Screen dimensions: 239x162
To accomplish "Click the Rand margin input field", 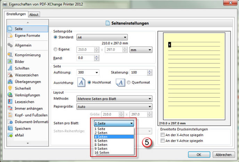I will (x=85, y=58).
